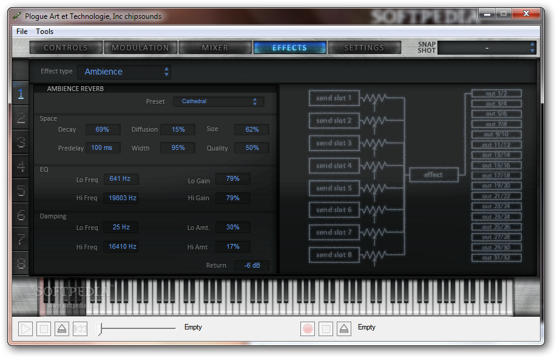Click the Diffusion value 15%
This screenshot has height=358, width=557.
178,130
